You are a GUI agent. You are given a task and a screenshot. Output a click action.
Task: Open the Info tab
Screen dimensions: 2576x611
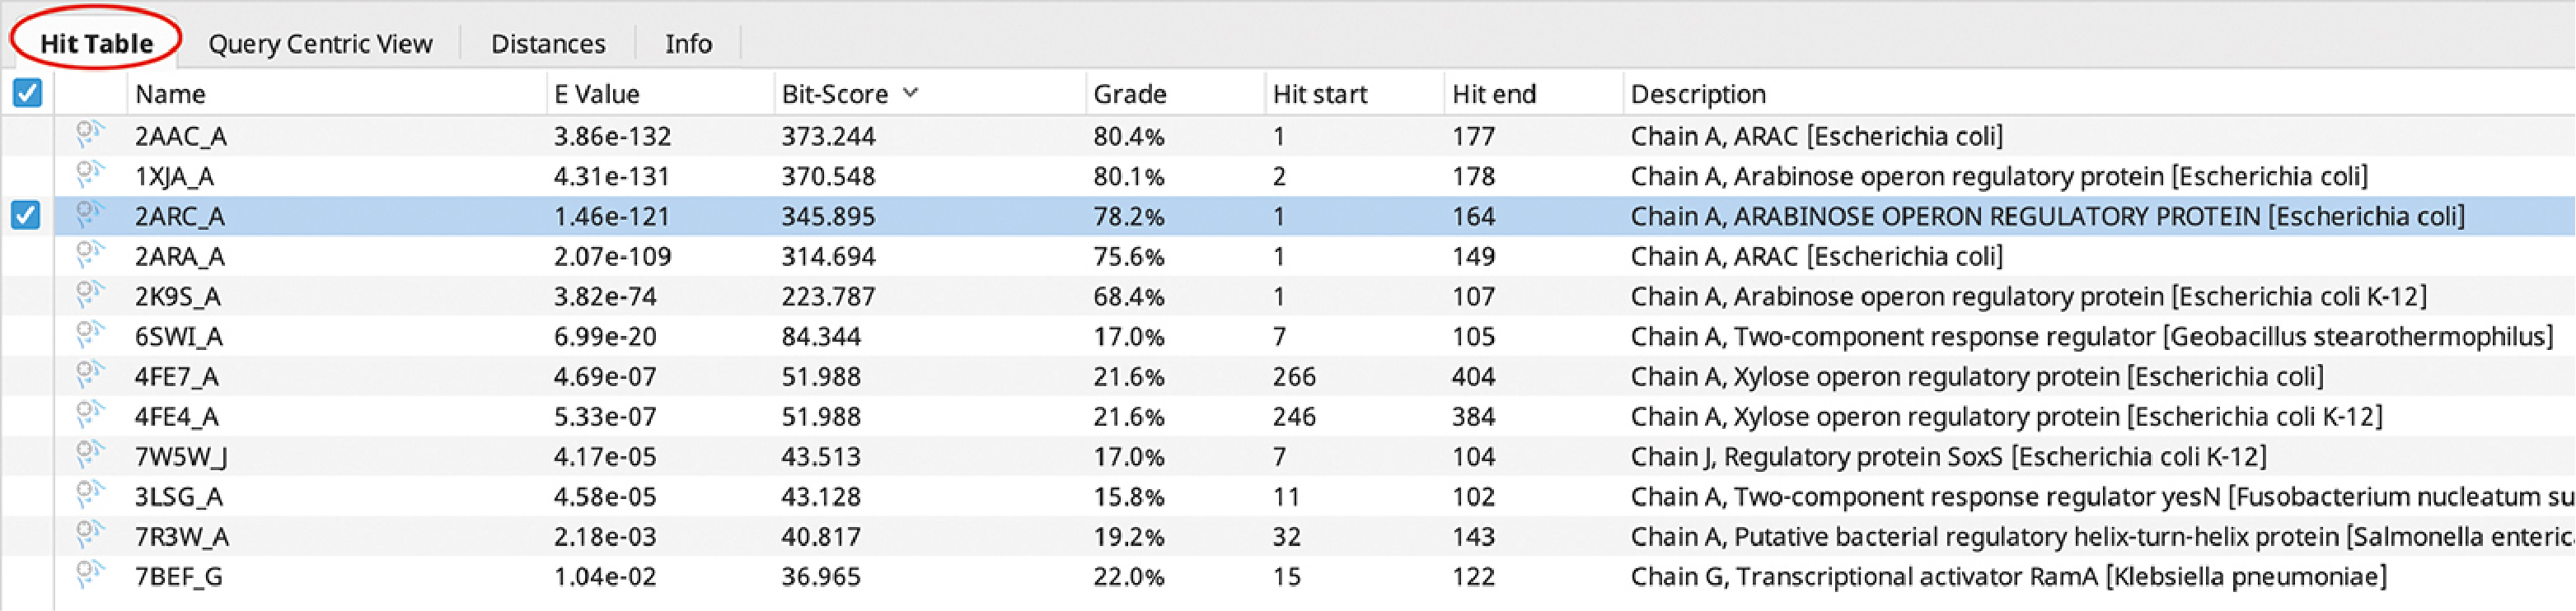(x=689, y=44)
